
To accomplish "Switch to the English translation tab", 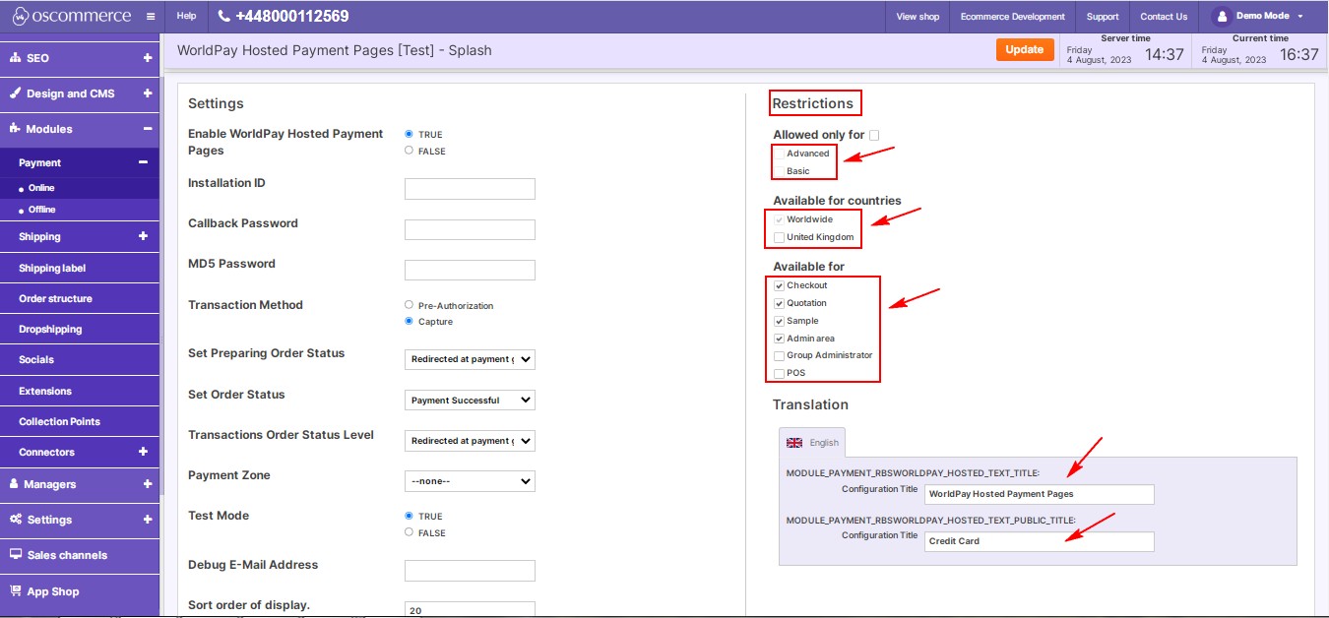I will [812, 443].
